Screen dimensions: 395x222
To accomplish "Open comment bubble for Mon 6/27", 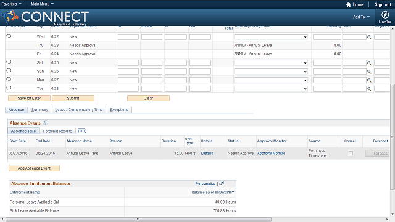I will point(9,80).
